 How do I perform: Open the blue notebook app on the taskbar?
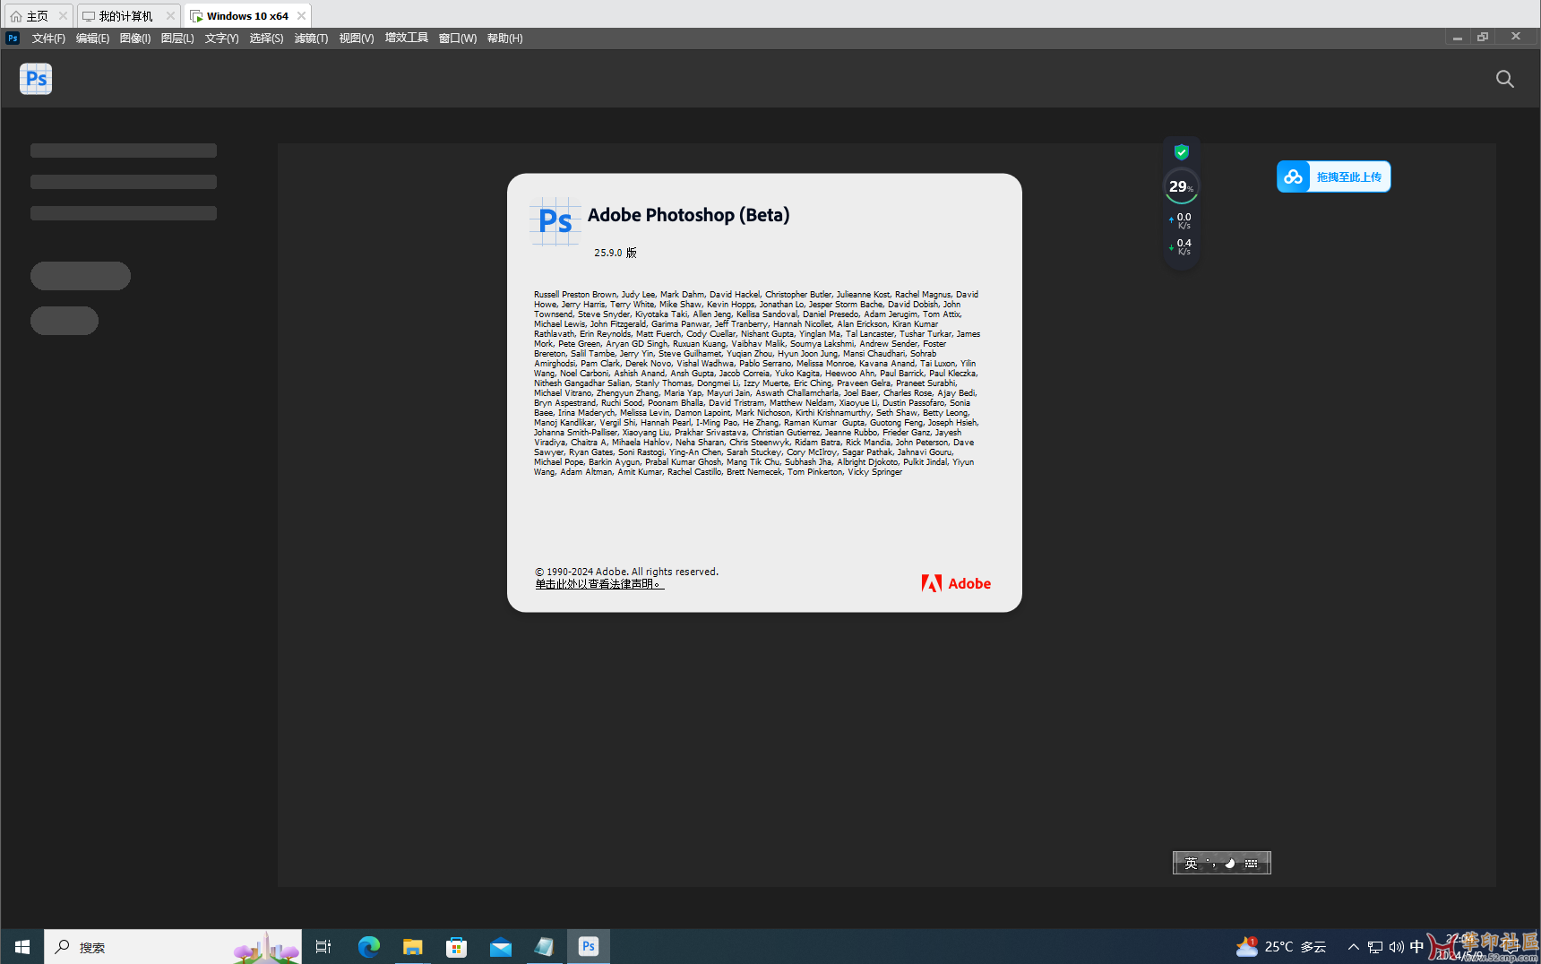[x=544, y=947]
